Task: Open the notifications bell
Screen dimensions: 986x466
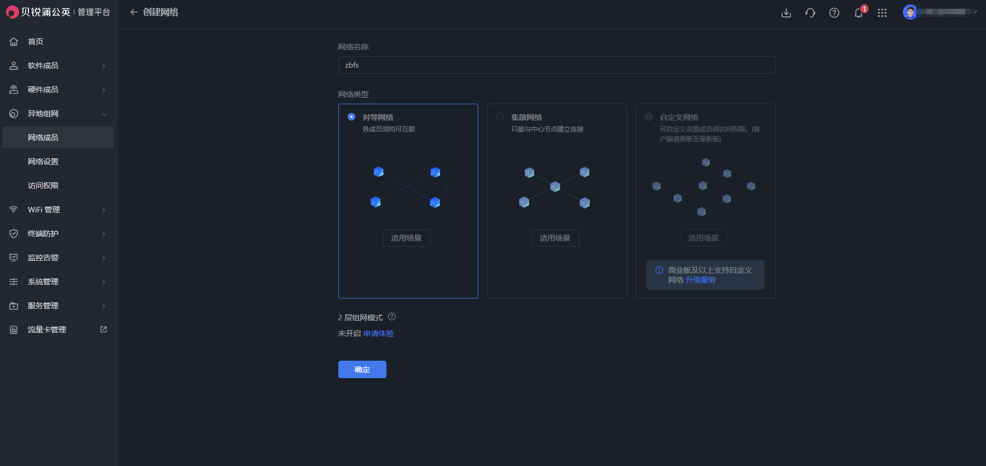Action: click(858, 13)
